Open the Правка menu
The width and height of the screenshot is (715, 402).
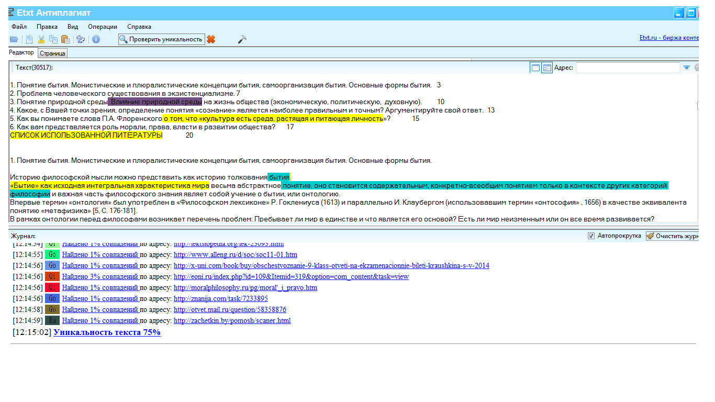pyautogui.click(x=47, y=27)
